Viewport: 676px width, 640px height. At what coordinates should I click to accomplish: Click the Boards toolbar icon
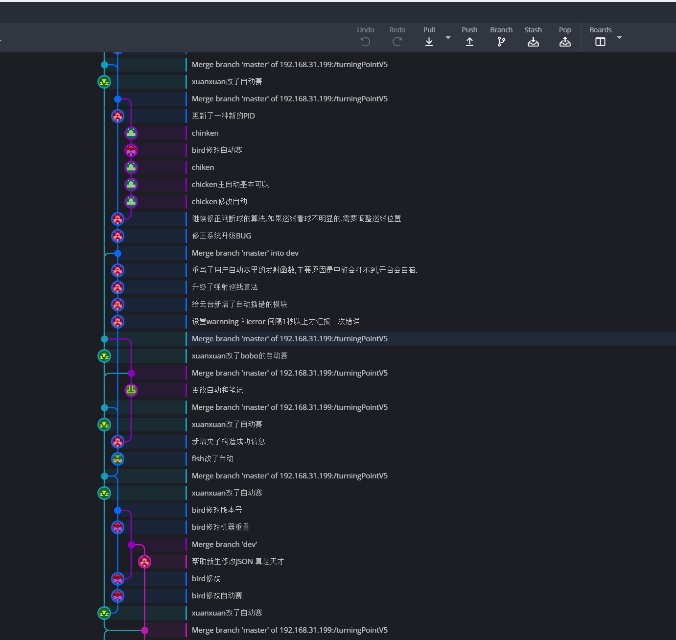click(x=600, y=42)
